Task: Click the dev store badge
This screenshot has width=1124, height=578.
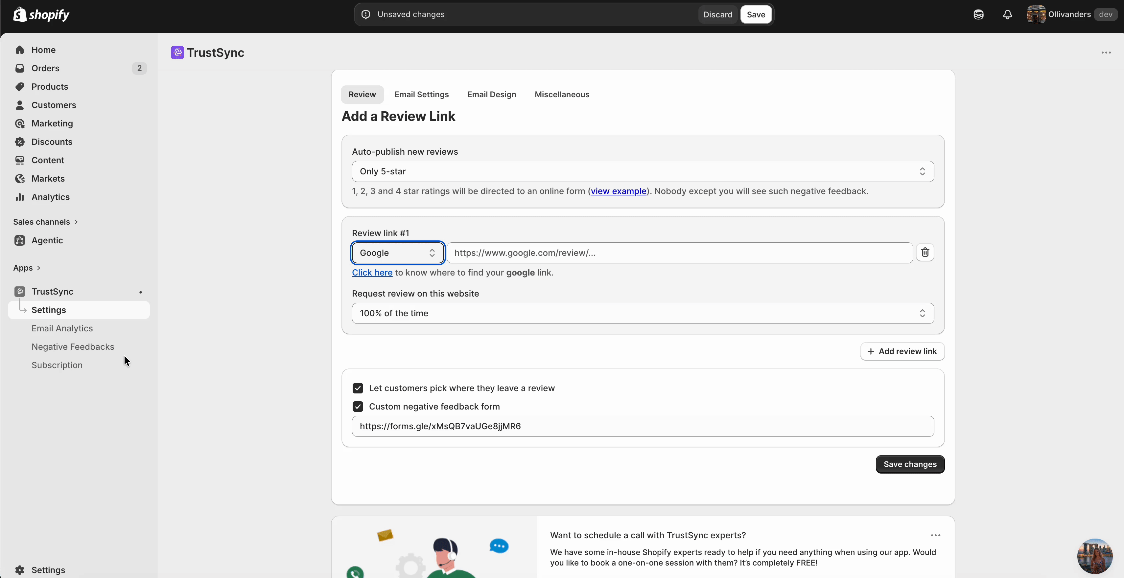Action: coord(1105,14)
